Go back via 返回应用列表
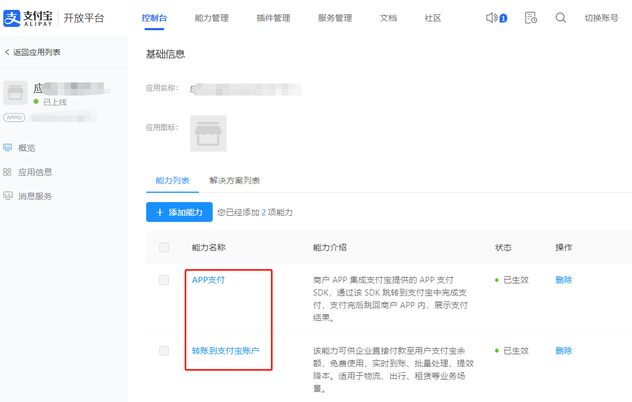 pyautogui.click(x=37, y=52)
